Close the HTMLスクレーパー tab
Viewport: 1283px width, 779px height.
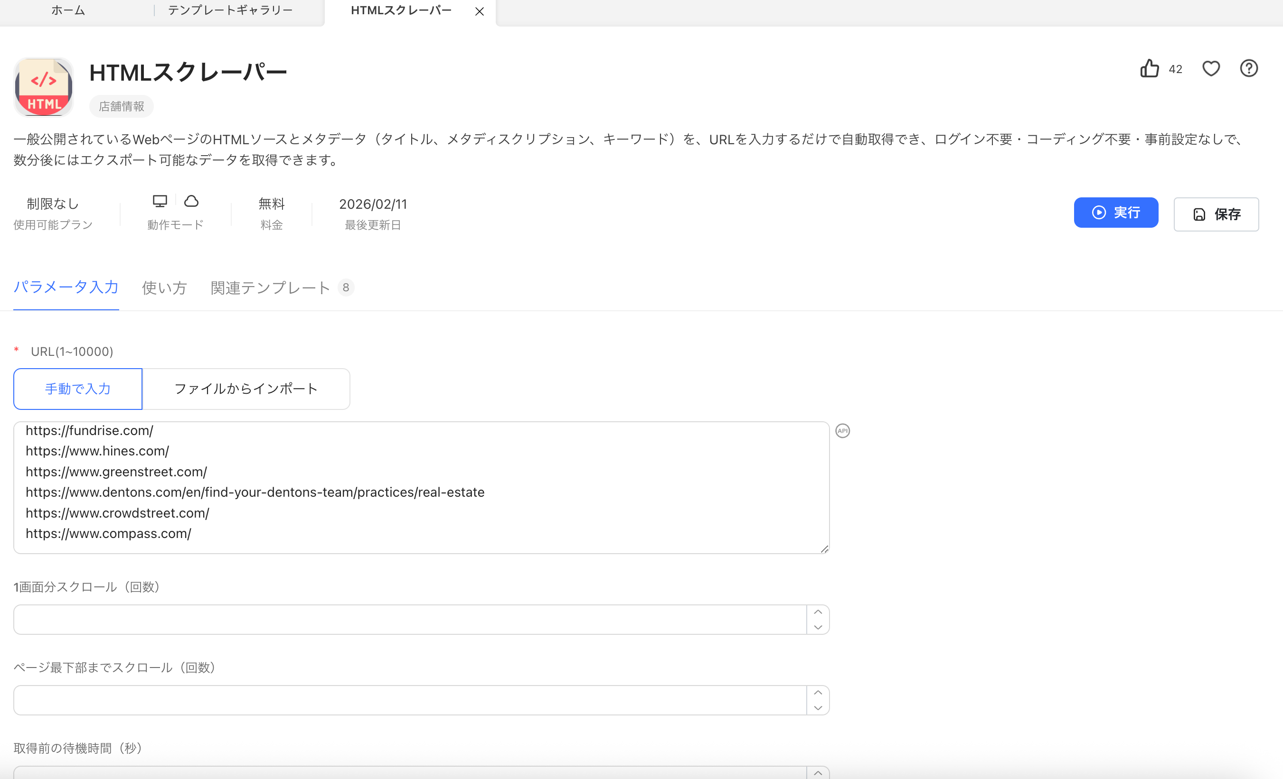(480, 11)
